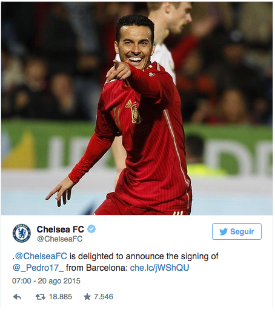The height and width of the screenshot is (312, 275).
Task: Click the blue verified badge
Action: 91,229
